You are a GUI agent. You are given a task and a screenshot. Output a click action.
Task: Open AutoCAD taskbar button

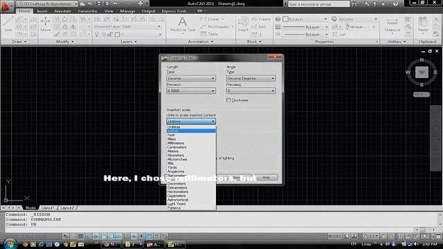point(154,244)
